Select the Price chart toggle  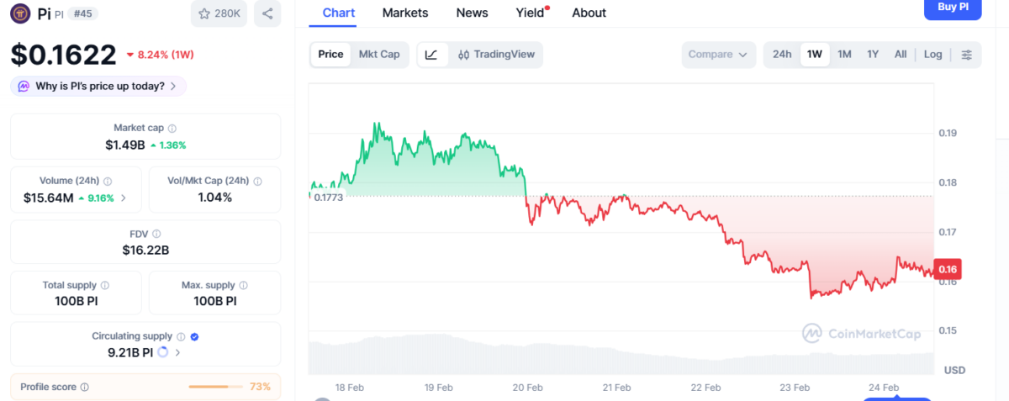click(x=330, y=55)
